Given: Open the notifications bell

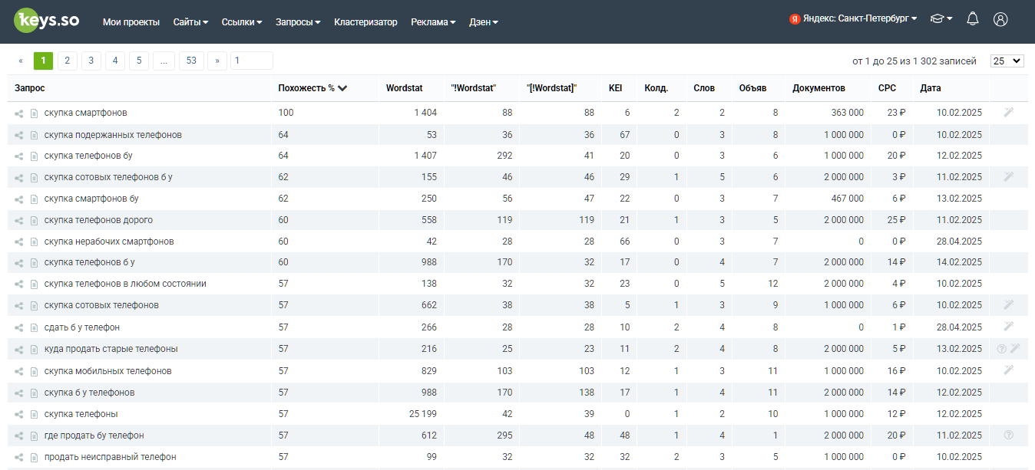Looking at the screenshot, I should tap(973, 20).
